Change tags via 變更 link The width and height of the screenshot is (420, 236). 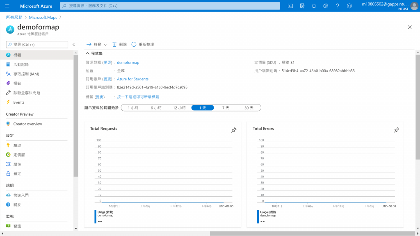(100, 97)
